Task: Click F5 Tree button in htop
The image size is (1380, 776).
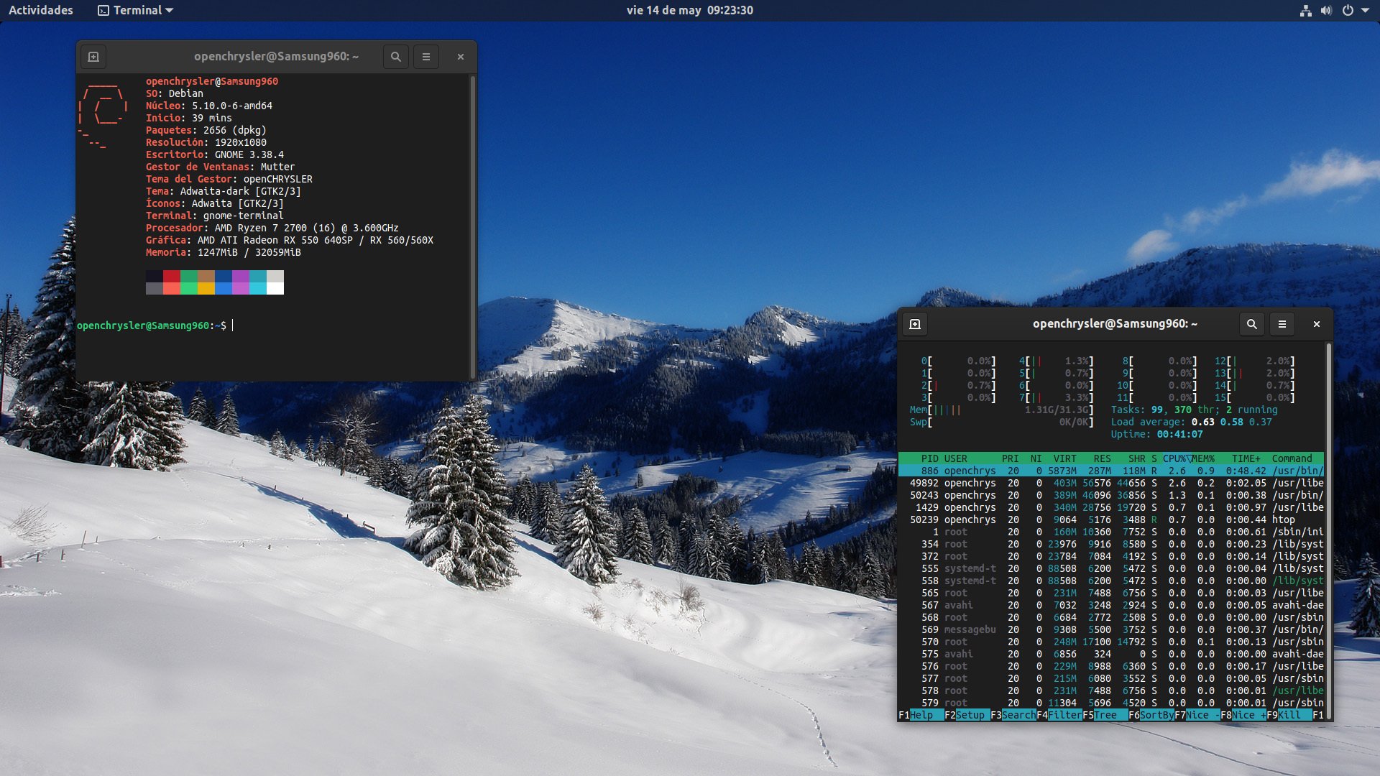Action: 1105,715
